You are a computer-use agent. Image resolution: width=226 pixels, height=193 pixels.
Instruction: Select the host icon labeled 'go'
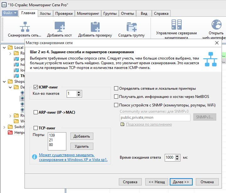(x=16, y=59)
